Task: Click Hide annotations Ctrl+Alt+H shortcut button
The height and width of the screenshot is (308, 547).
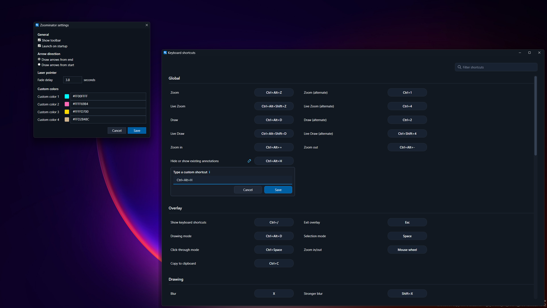Action: point(274,161)
